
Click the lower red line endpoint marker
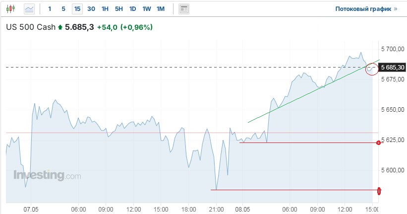point(379,190)
